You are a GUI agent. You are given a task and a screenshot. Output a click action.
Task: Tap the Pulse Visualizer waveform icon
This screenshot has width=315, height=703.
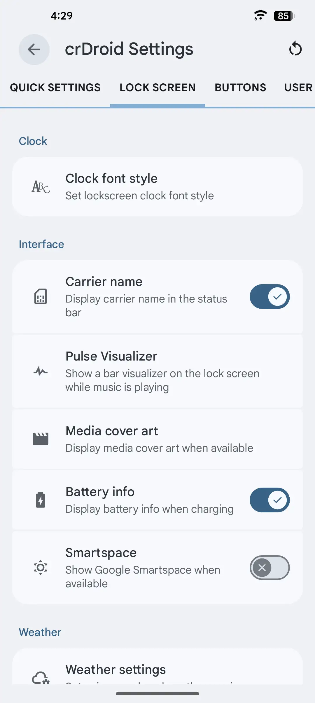point(41,371)
